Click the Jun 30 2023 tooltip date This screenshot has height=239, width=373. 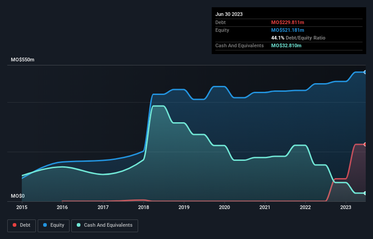(x=229, y=14)
